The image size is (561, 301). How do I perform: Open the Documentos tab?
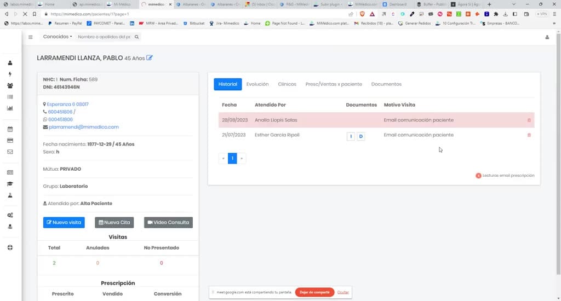386,84
